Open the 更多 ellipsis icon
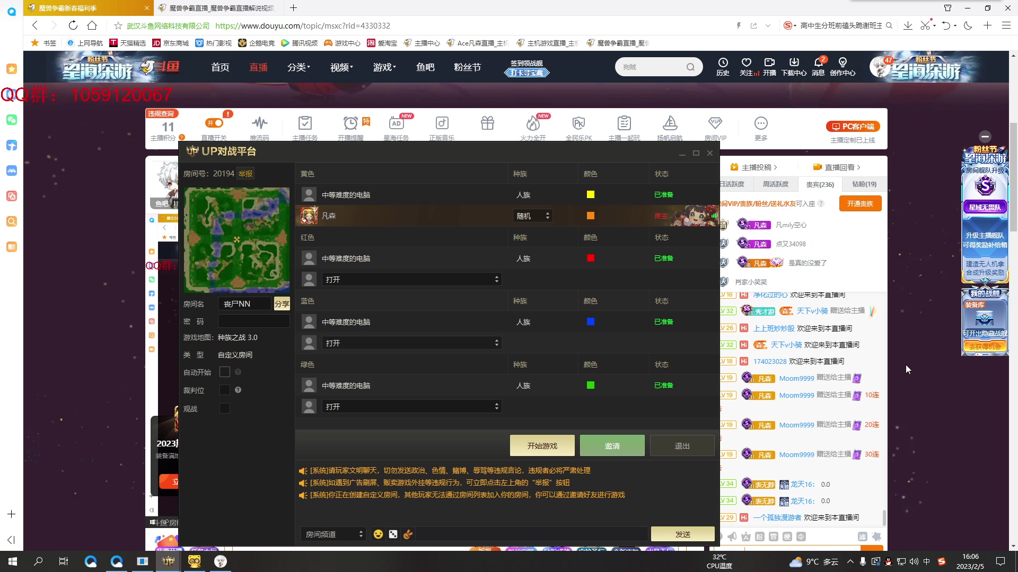The height and width of the screenshot is (572, 1018). coord(761,123)
